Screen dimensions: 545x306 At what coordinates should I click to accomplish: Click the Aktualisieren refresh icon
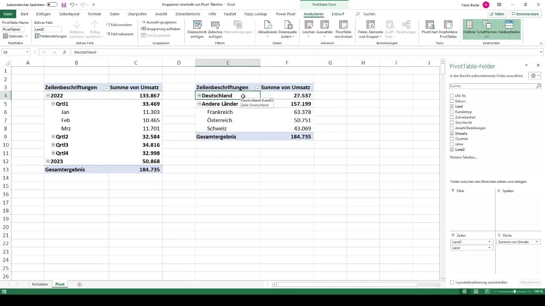[268, 25]
